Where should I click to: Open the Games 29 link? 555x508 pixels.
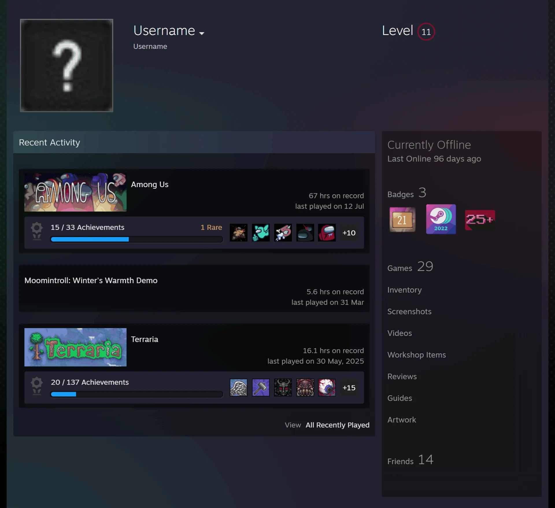pos(410,267)
